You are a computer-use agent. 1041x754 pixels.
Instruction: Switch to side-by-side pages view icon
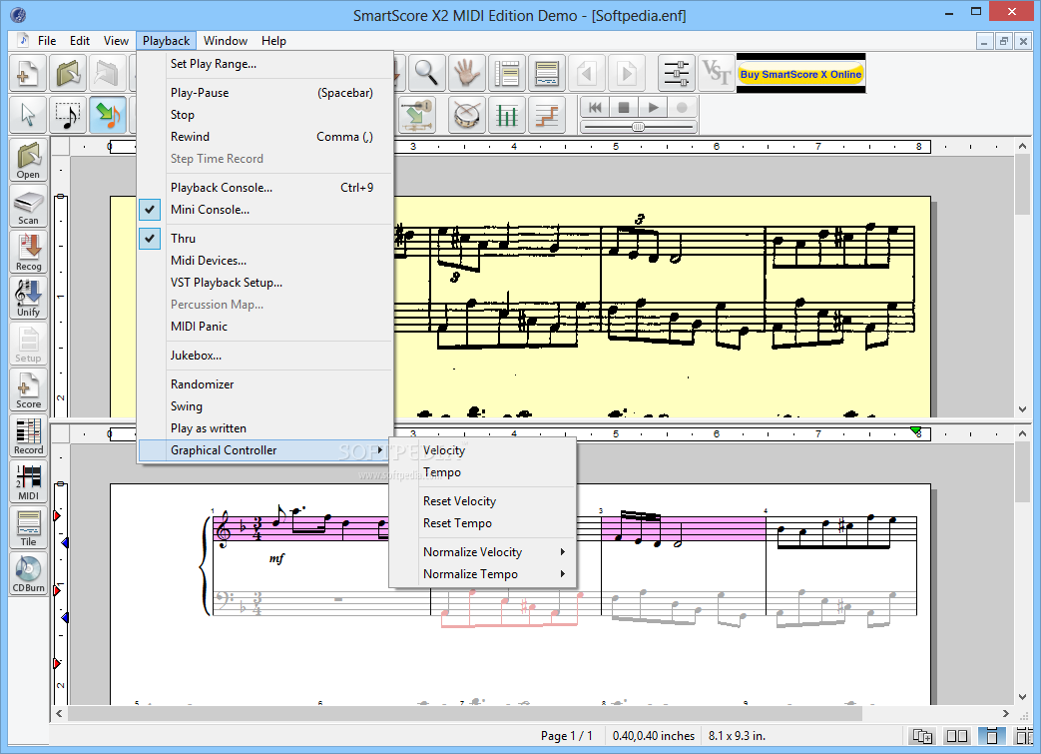(957, 735)
